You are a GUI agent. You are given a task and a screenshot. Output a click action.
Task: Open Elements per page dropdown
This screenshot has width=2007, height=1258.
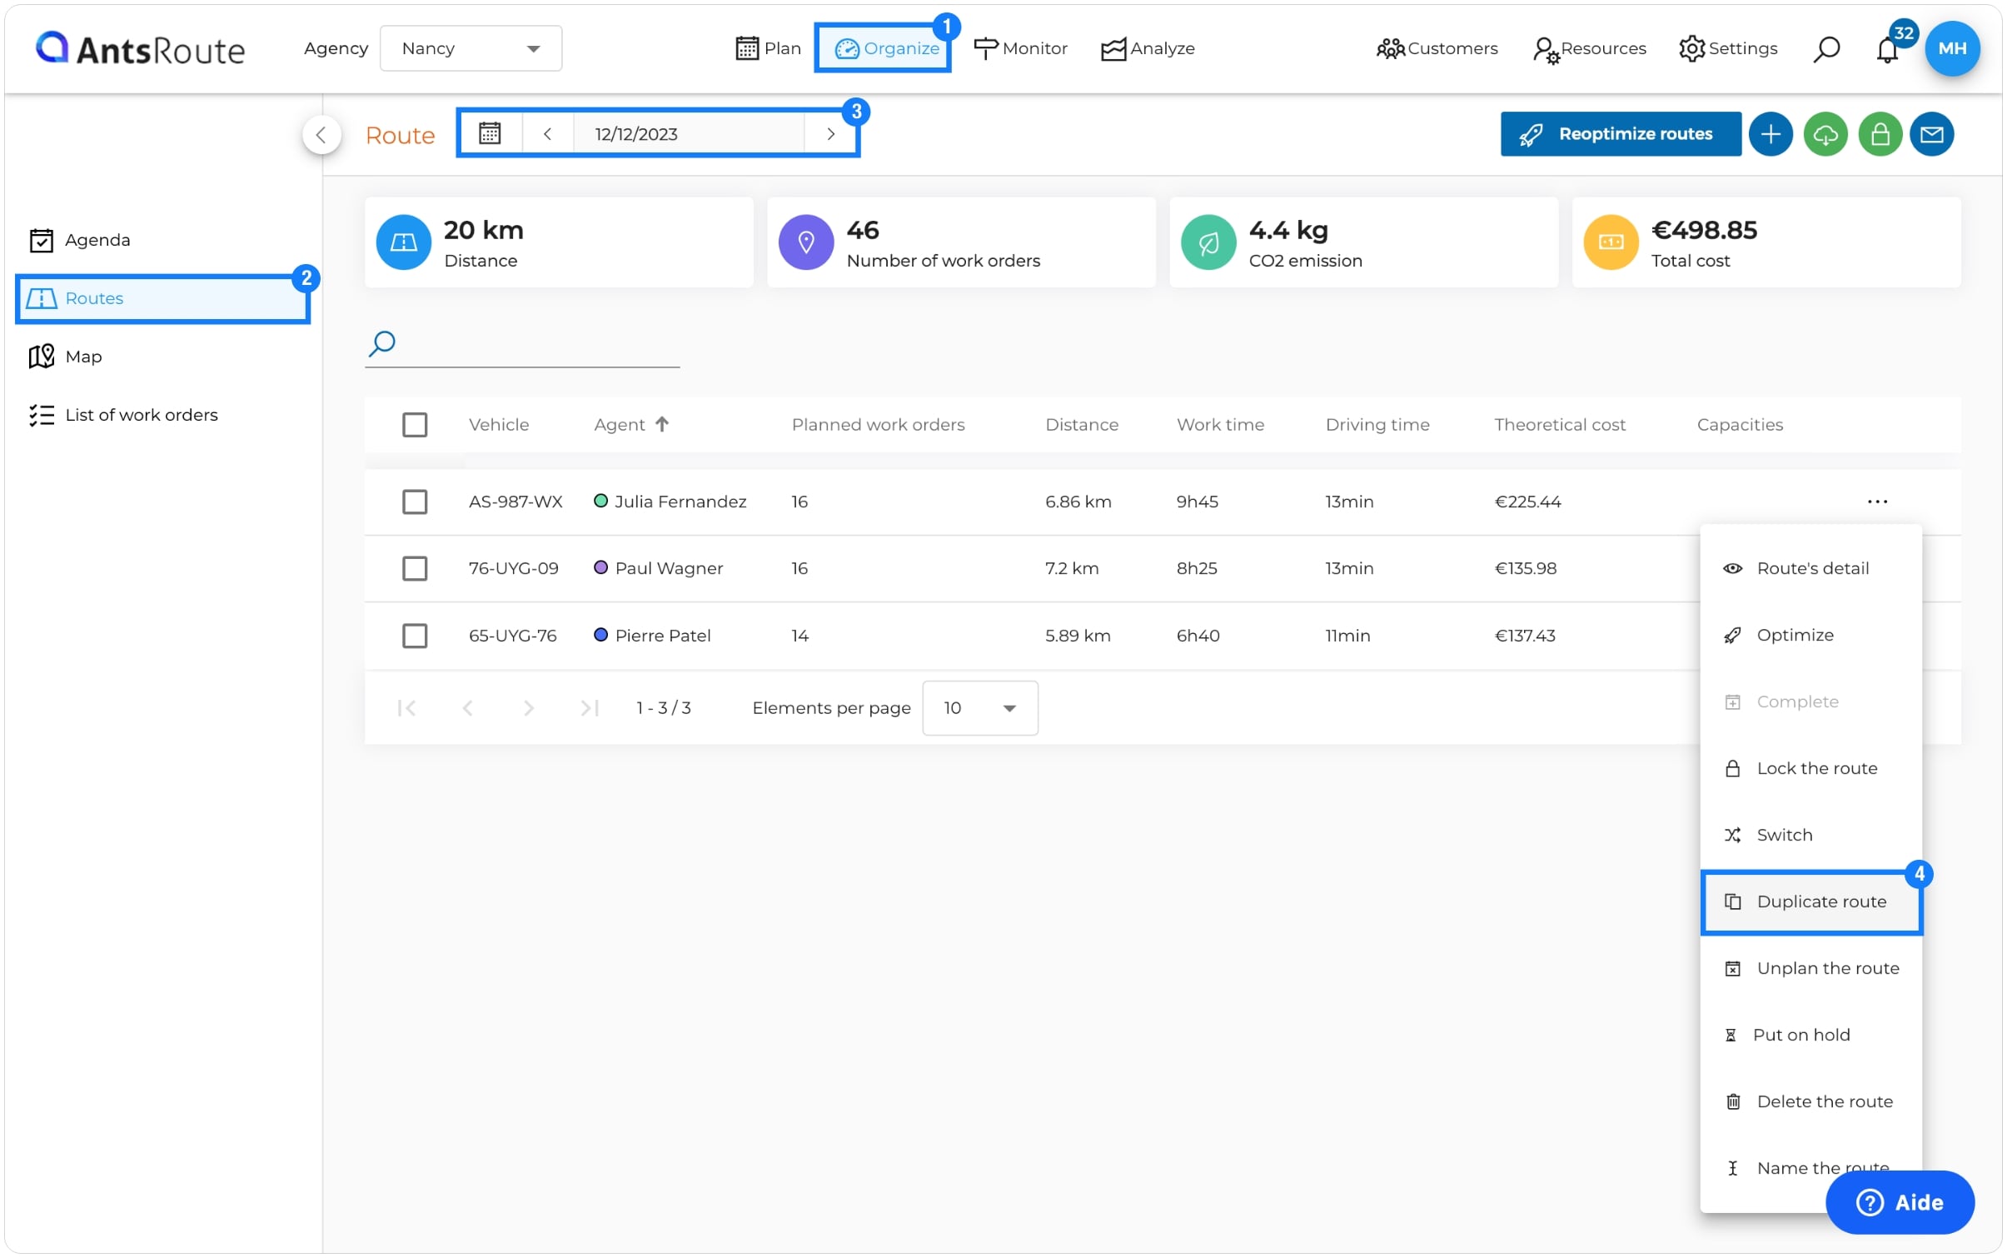point(979,708)
